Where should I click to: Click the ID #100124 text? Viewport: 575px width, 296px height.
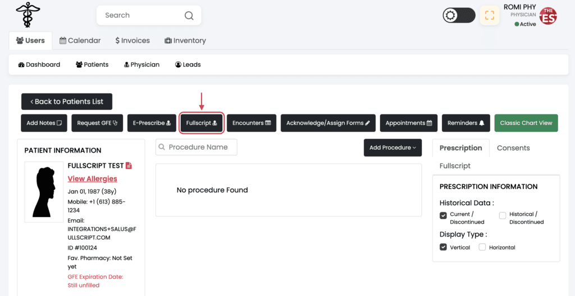point(83,248)
